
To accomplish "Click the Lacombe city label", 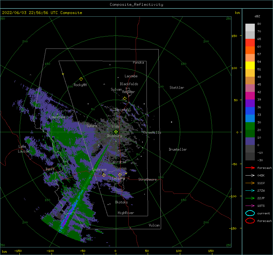I will click(x=131, y=76).
